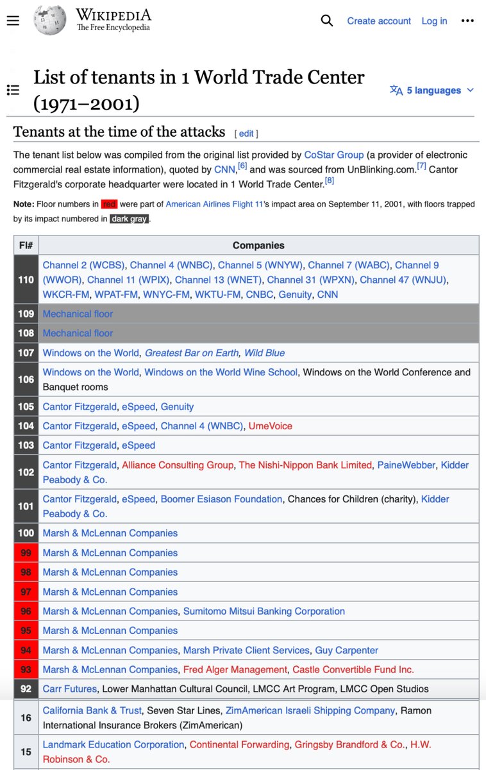Open Channel 13 (WNET) link
This screenshot has height=770, width=486.
coord(218,280)
